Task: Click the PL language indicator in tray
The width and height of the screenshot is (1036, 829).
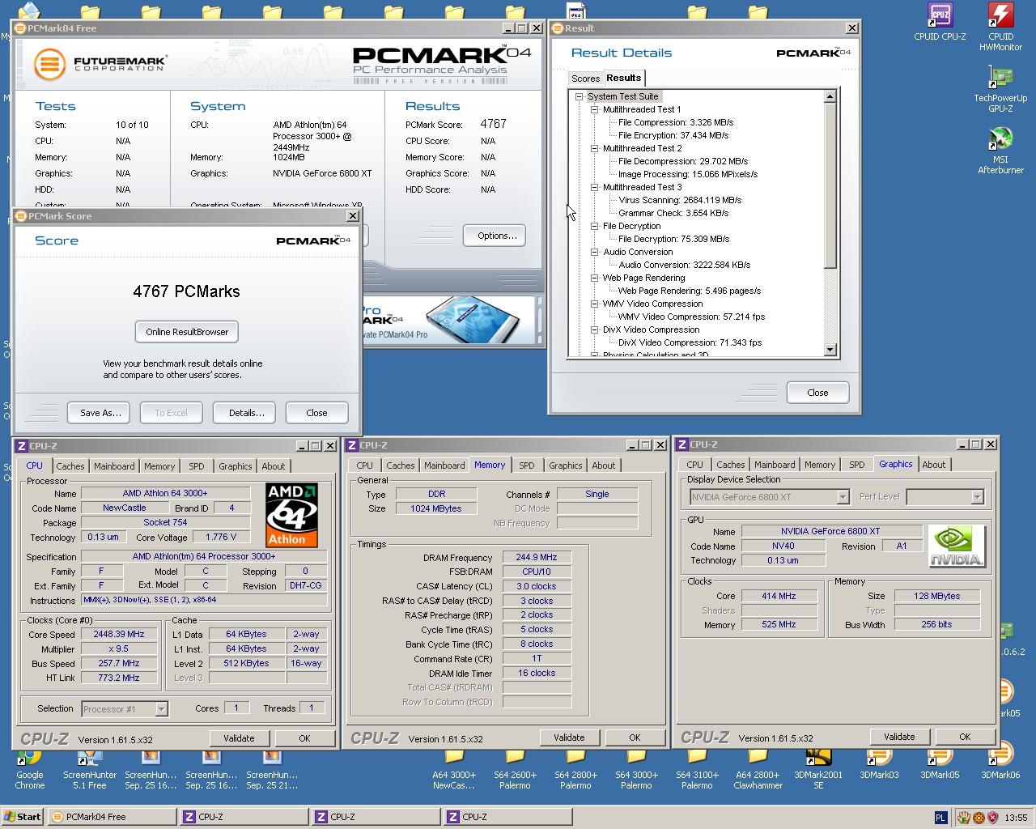Action: 941,818
